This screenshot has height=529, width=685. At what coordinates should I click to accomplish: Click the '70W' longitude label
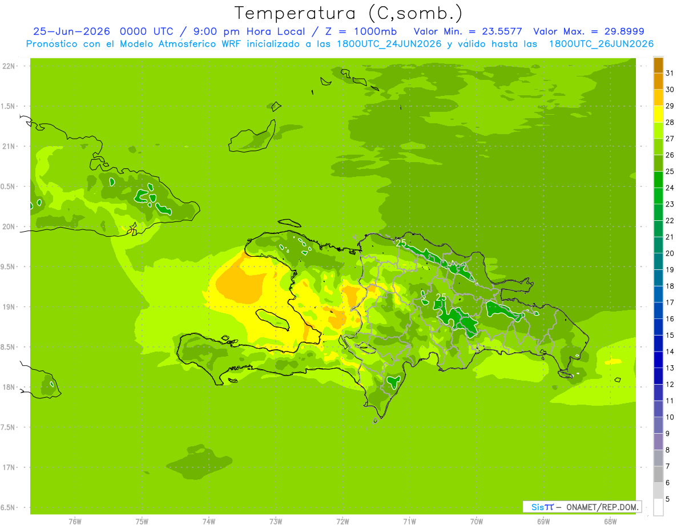pos(477,521)
